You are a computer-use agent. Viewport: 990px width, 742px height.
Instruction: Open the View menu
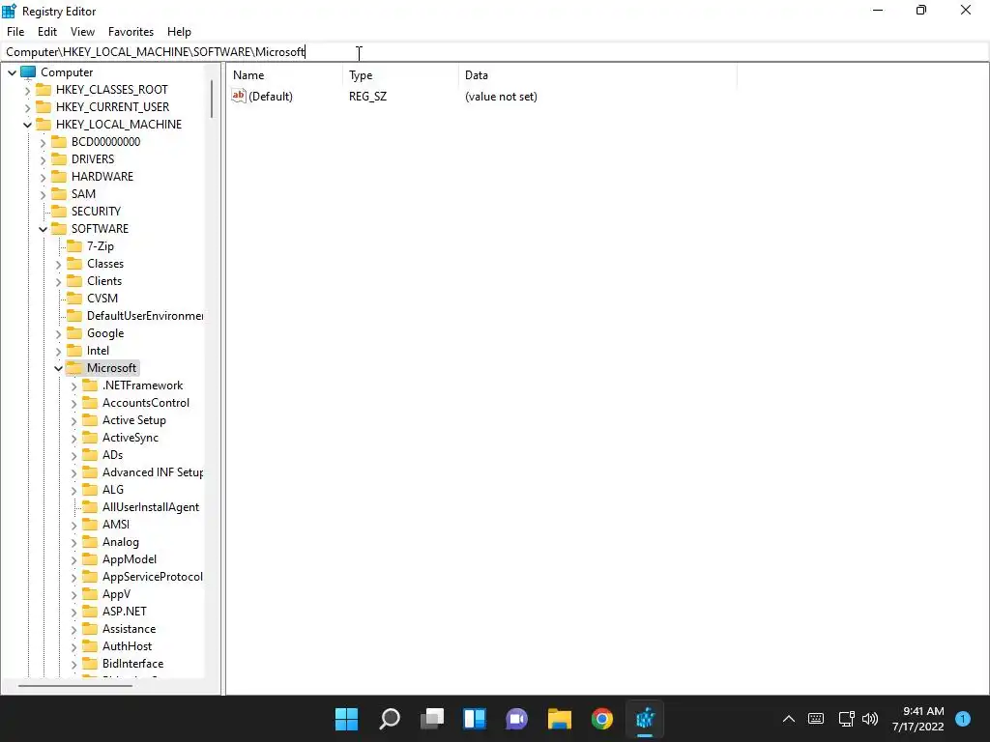[82, 32]
